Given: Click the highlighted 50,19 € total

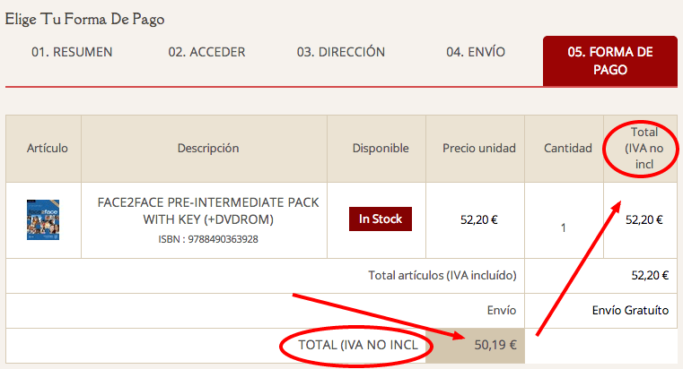Looking at the screenshot, I should (495, 345).
